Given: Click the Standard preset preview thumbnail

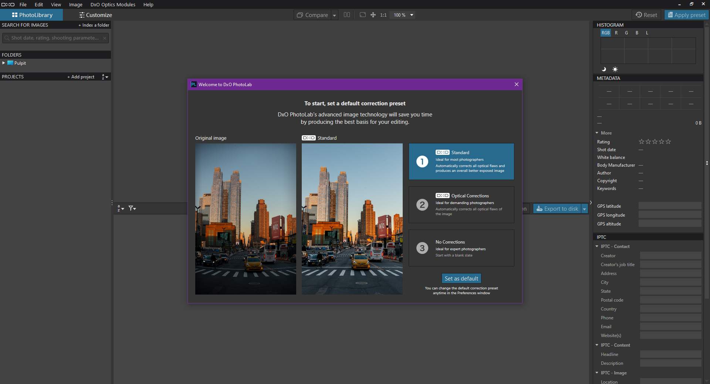Looking at the screenshot, I should point(352,219).
